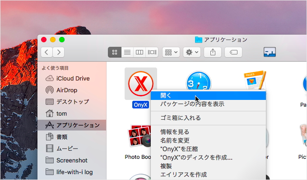Choose 開く from the context menu
Image resolution: width=307 pixels, height=180 pixels.
point(208,95)
